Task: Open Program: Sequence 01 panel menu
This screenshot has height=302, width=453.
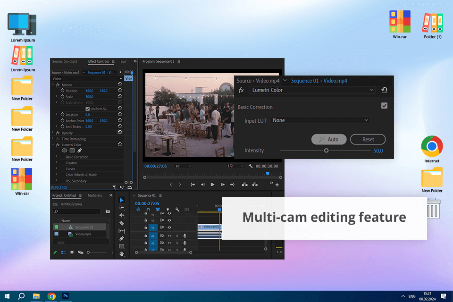Action: tap(179, 61)
